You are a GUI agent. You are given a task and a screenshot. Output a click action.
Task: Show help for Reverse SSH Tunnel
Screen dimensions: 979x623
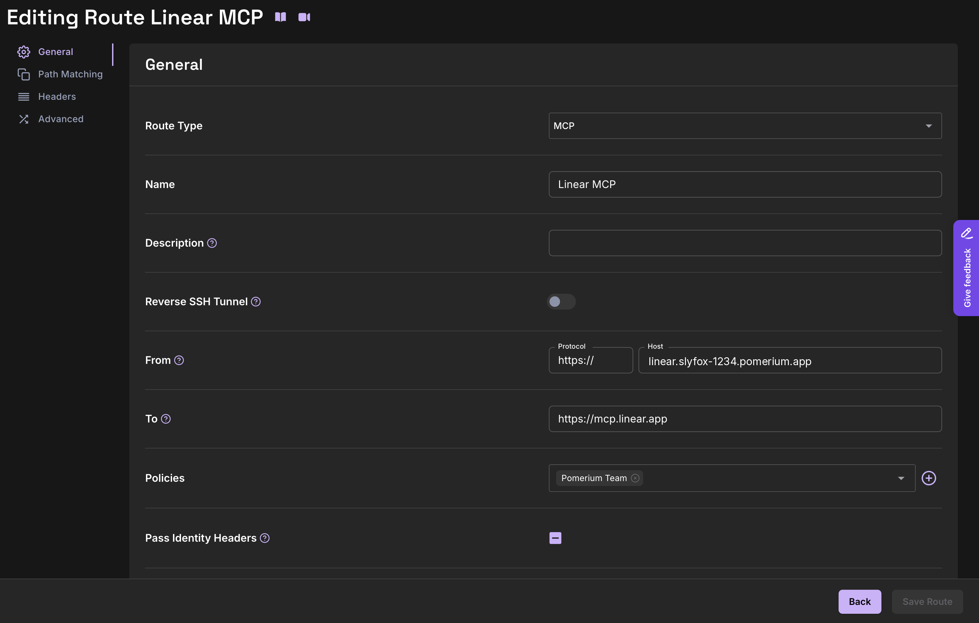(x=256, y=302)
